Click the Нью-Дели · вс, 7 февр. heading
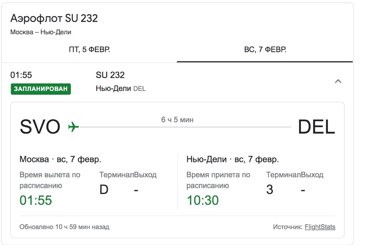376x245 pixels. 233,159
